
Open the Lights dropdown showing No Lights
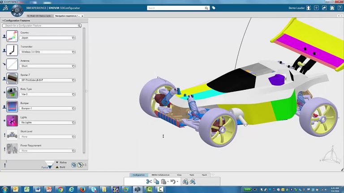(47, 122)
